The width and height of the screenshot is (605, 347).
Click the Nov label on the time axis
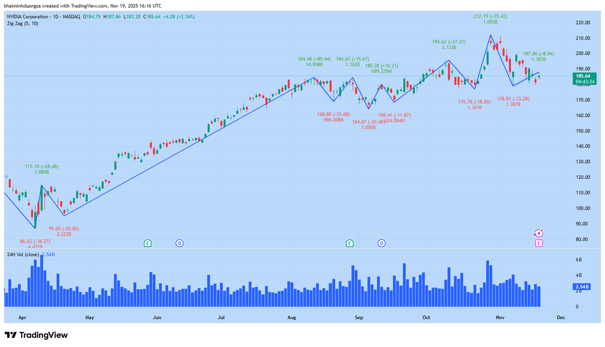[500, 318]
